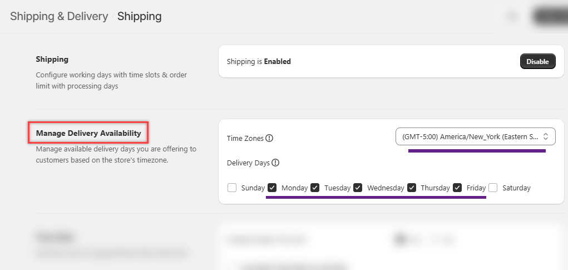
Task: Disable Friday delivery checkbox
Action: (457, 188)
